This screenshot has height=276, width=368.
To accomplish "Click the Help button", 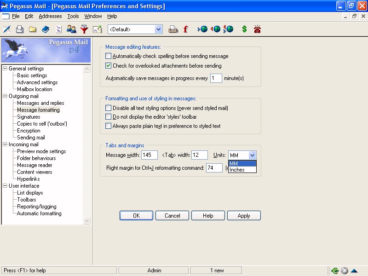I will [x=208, y=215].
